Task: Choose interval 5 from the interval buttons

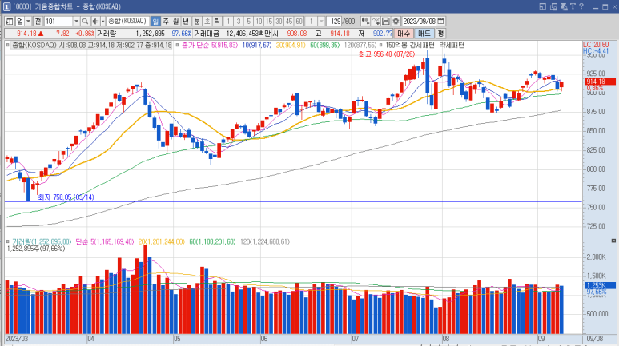Action: (x=248, y=21)
